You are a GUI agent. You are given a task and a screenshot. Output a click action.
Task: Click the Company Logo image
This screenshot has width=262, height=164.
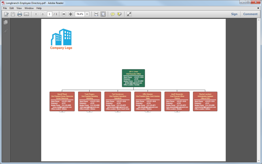(x=61, y=39)
